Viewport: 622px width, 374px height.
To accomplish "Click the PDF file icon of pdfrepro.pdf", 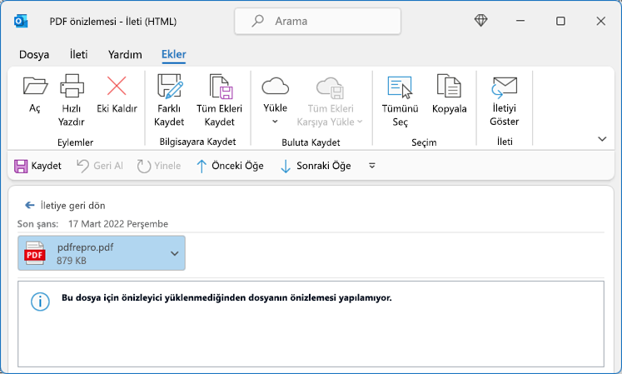I will point(34,253).
